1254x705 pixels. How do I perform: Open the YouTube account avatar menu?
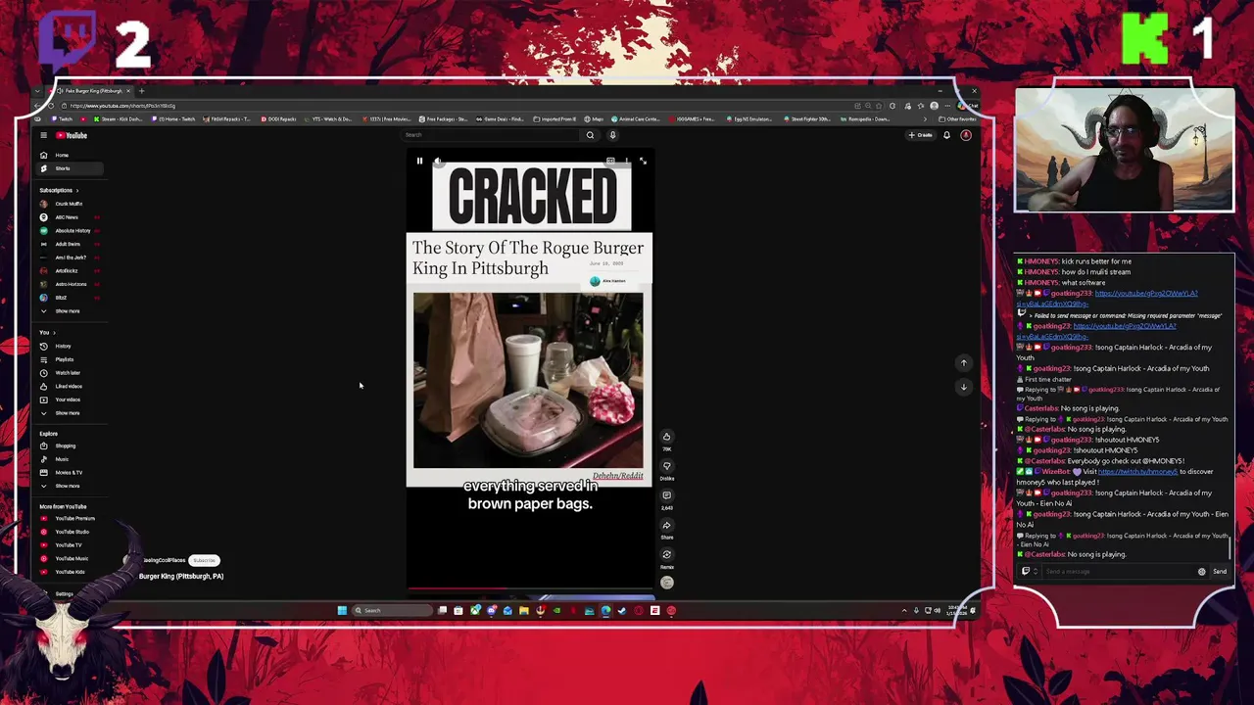[966, 135]
